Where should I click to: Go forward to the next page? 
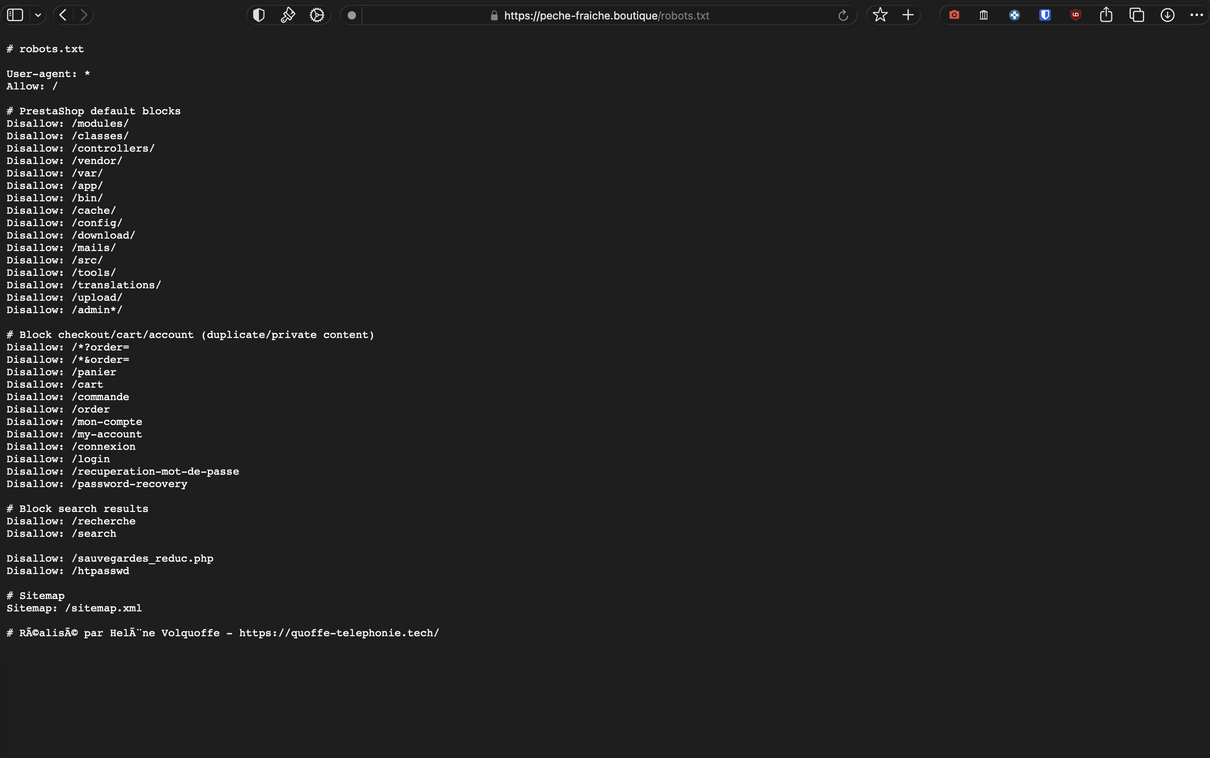click(84, 15)
